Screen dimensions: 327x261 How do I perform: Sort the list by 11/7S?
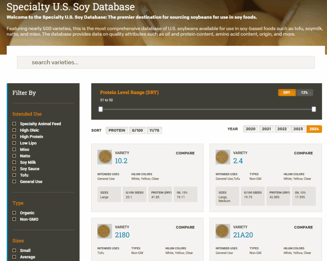154,130
